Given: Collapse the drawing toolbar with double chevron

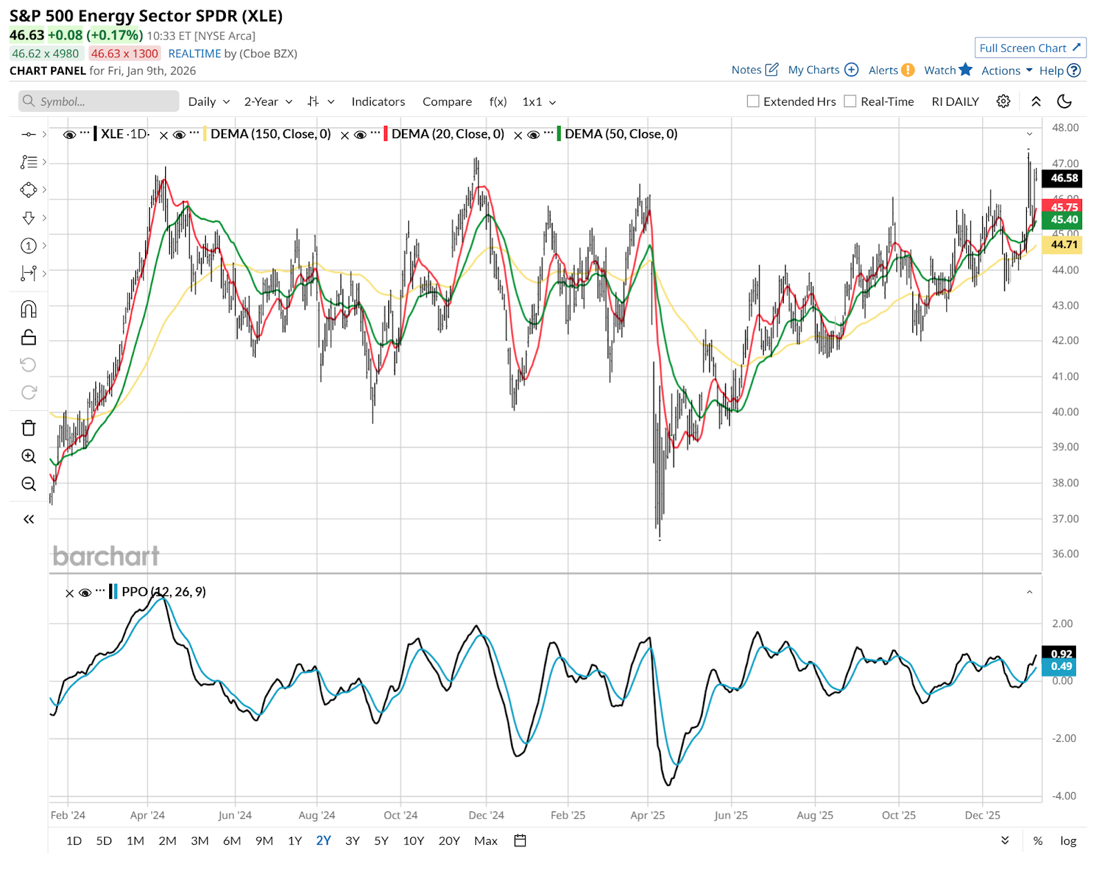Looking at the screenshot, I should coord(28,519).
